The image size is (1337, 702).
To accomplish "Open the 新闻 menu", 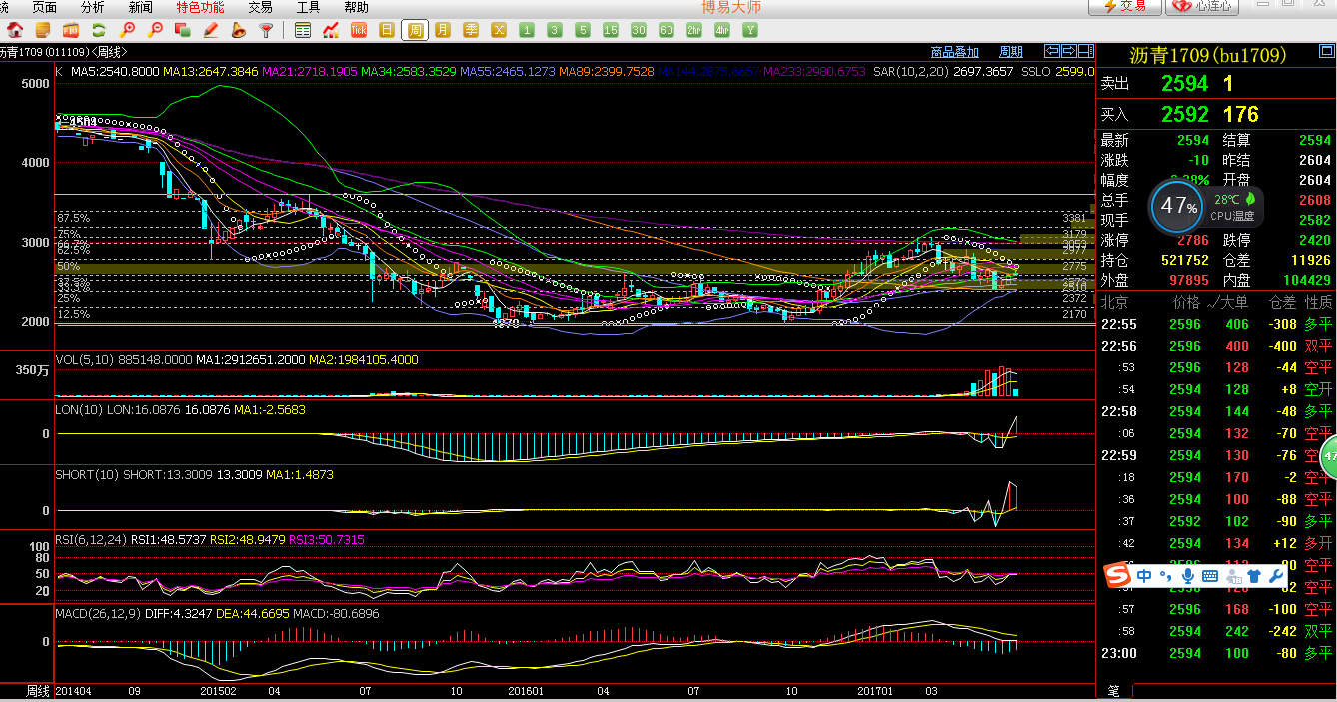I will [x=140, y=7].
